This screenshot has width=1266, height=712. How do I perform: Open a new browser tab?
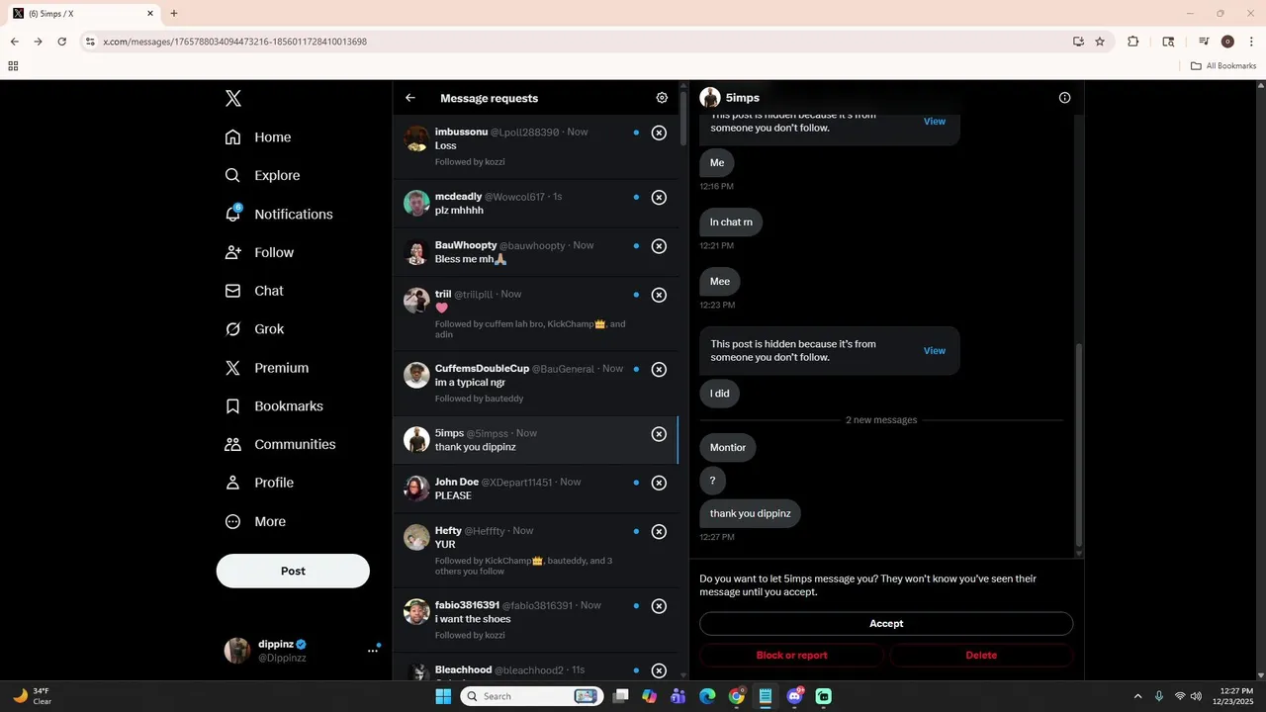click(x=174, y=14)
